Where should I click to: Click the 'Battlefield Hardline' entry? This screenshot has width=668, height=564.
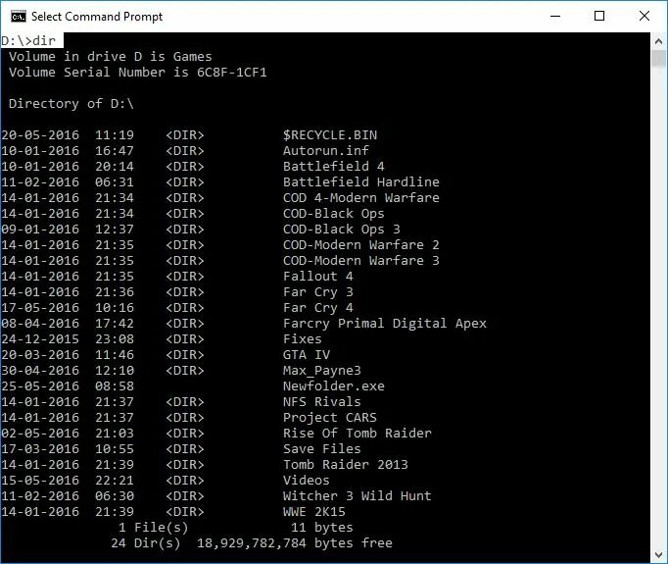(x=361, y=182)
